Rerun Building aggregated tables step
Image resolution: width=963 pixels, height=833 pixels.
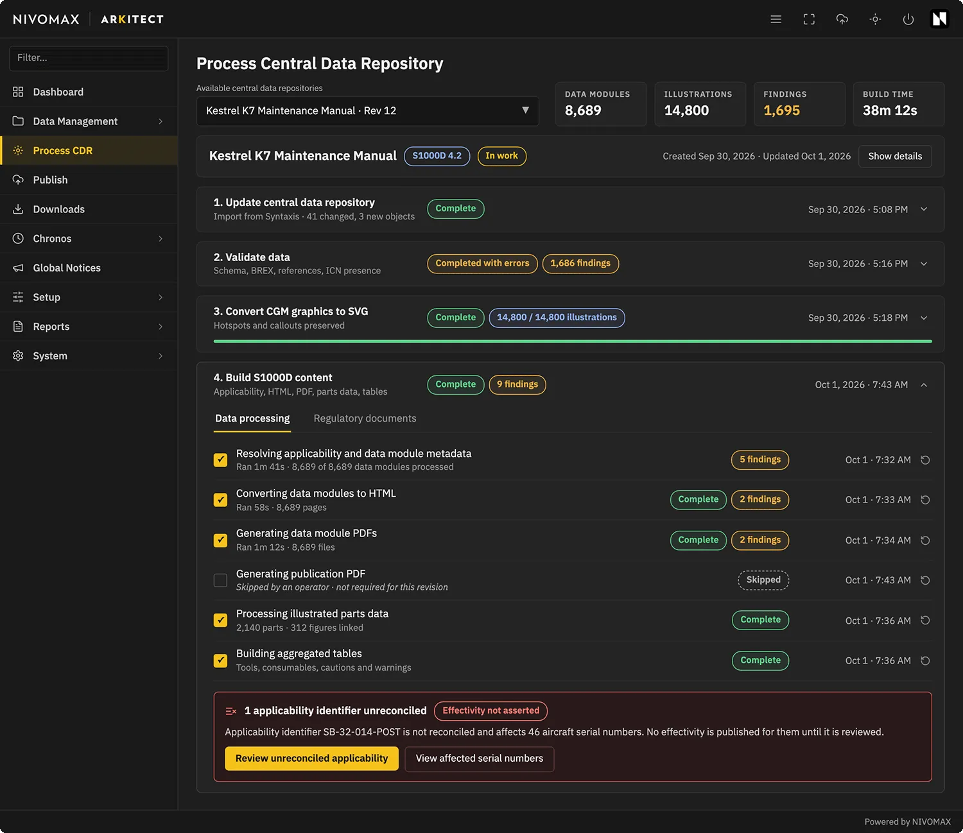pyautogui.click(x=925, y=660)
